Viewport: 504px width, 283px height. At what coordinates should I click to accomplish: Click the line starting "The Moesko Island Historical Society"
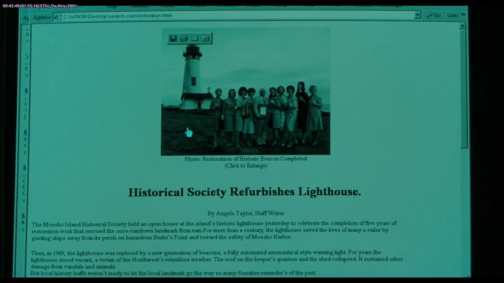(214, 224)
